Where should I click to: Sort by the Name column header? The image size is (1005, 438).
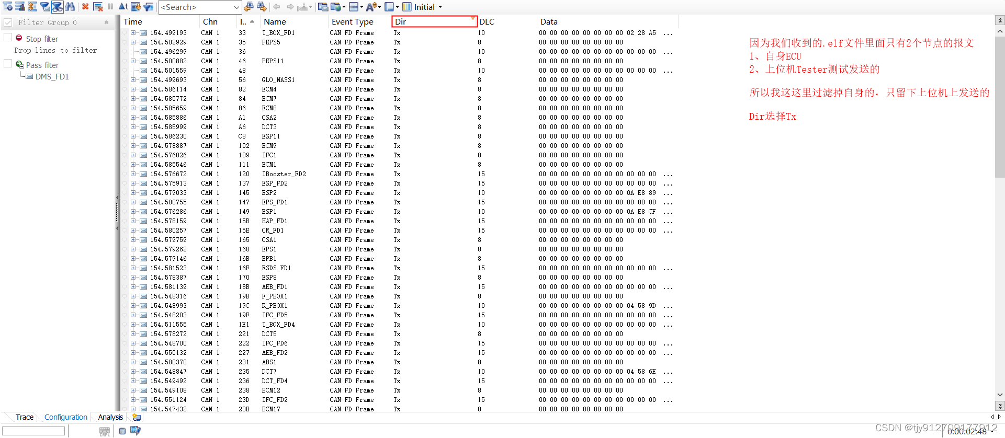pyautogui.click(x=294, y=21)
